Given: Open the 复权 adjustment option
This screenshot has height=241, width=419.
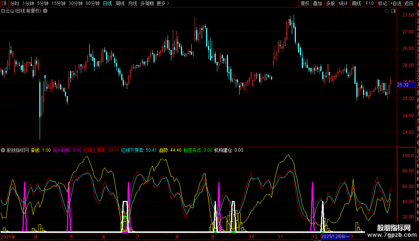Looking at the screenshot, I should pyautogui.click(x=305, y=3).
